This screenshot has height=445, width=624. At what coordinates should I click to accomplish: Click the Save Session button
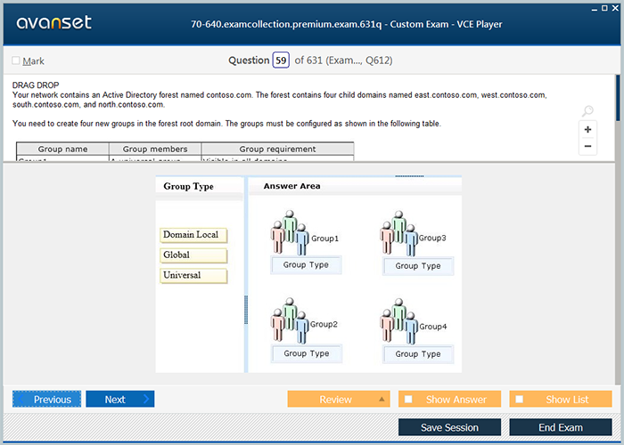(x=449, y=427)
